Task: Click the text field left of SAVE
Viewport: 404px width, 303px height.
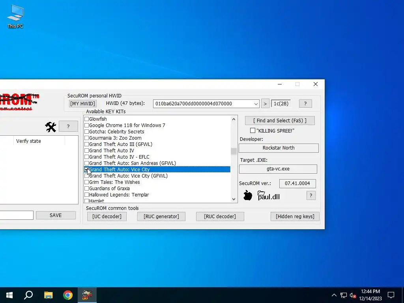Action: point(17,215)
